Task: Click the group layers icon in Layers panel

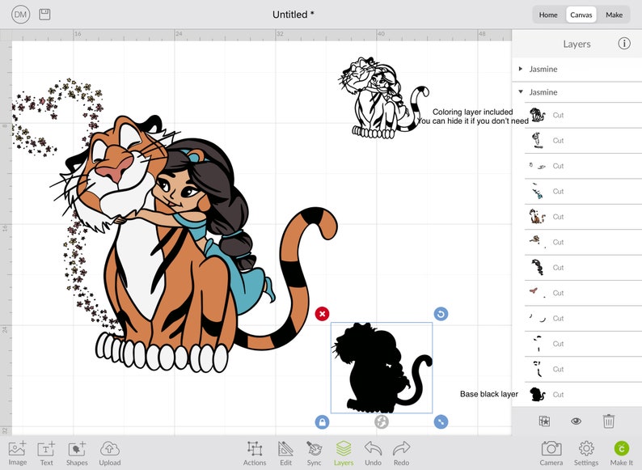Action: 544,421
